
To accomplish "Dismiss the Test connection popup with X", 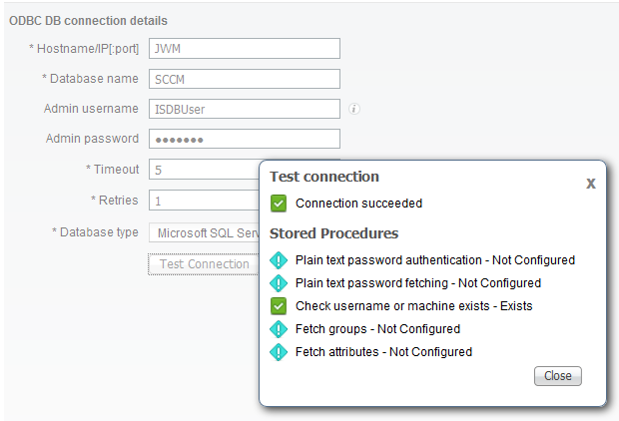I will (x=591, y=184).
